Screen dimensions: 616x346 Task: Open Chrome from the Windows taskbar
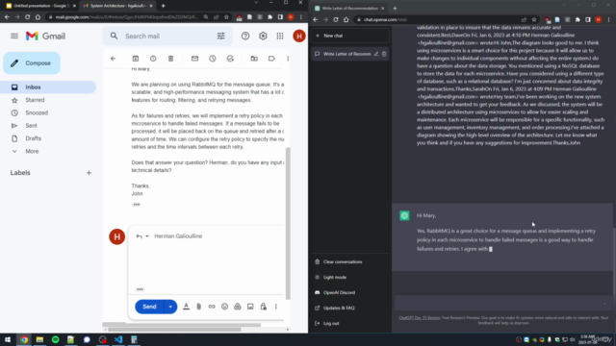point(24,339)
